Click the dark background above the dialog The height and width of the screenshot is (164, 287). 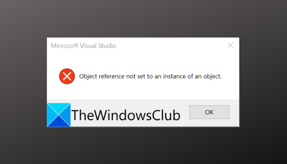click(143, 18)
